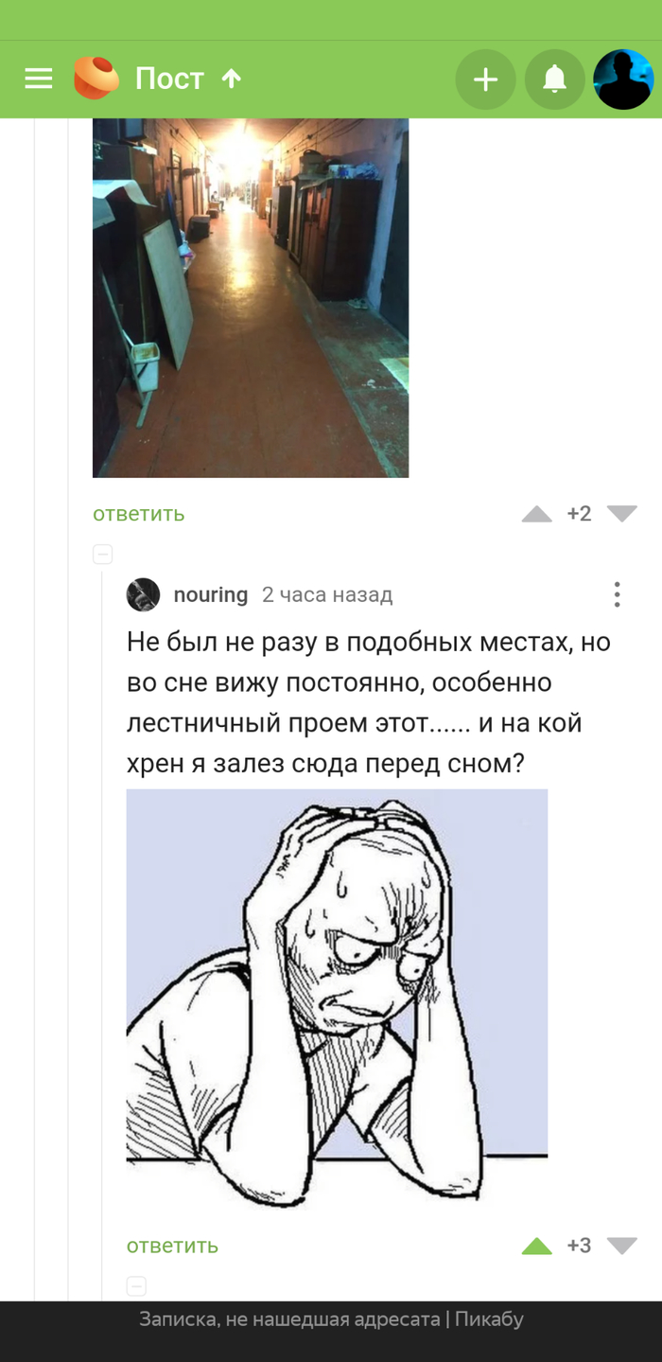Screen dimensions: 662x1362
Task: Click the plus create-post icon
Action: (485, 80)
